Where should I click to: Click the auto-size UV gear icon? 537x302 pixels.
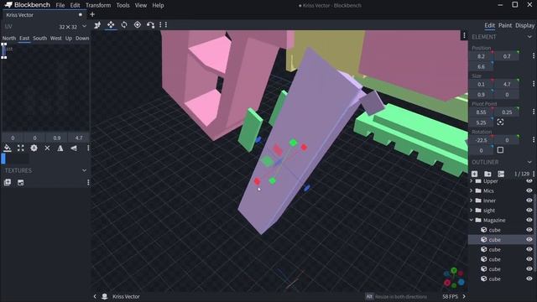pyautogui.click(x=34, y=148)
